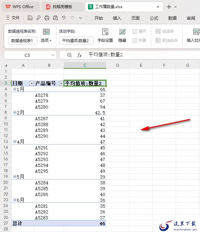Click the header cell 平均值项:数量2

[x=85, y=83]
